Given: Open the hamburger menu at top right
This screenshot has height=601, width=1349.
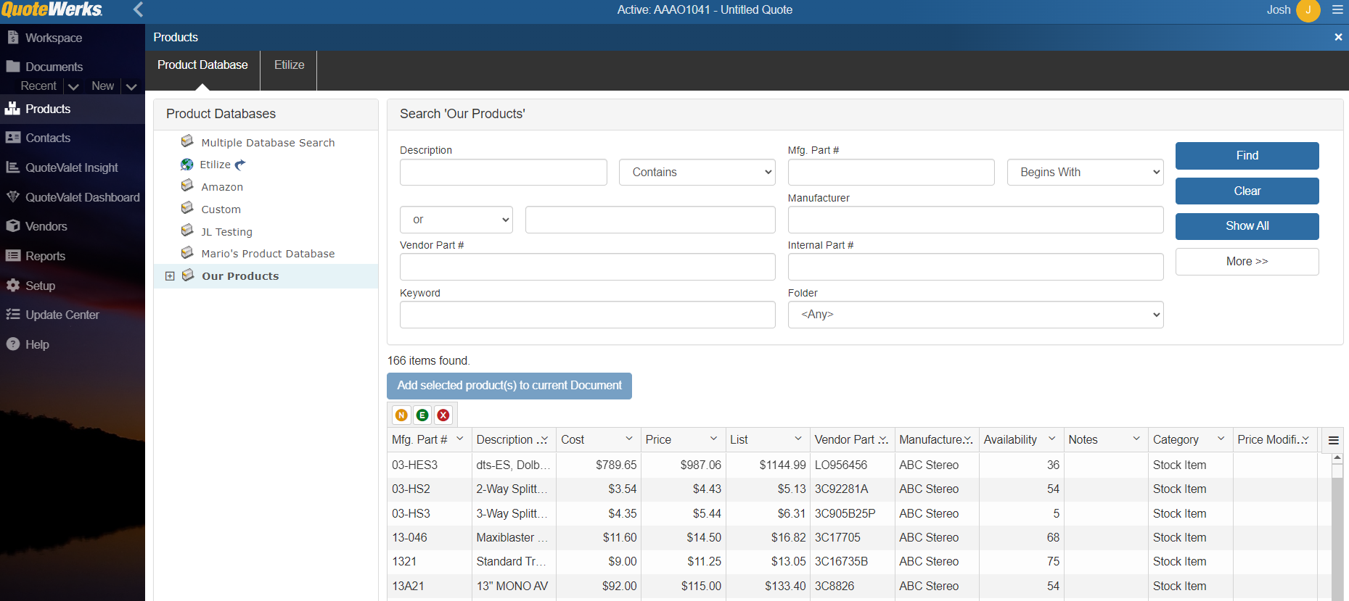Looking at the screenshot, I should pos(1337,9).
